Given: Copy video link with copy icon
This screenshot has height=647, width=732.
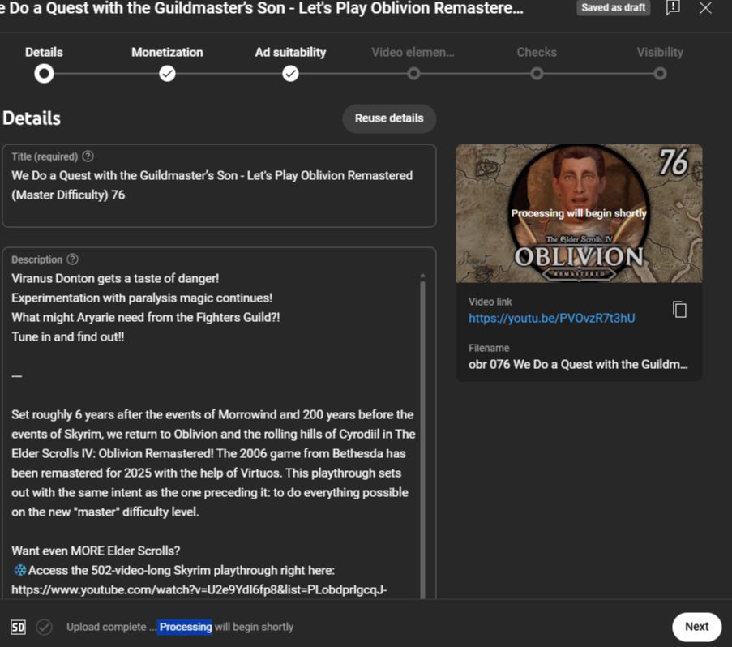Looking at the screenshot, I should 679,310.
